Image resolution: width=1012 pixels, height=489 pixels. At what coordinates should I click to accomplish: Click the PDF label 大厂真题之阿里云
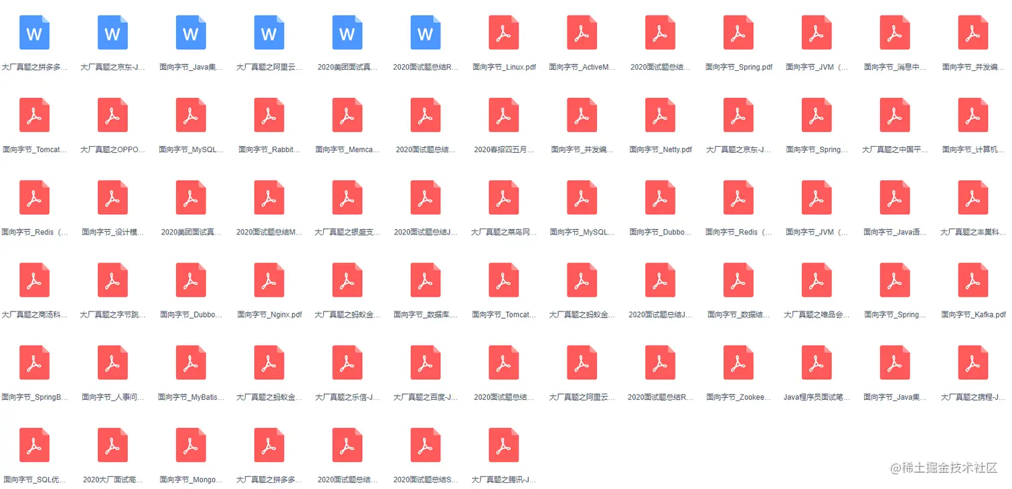[582, 397]
